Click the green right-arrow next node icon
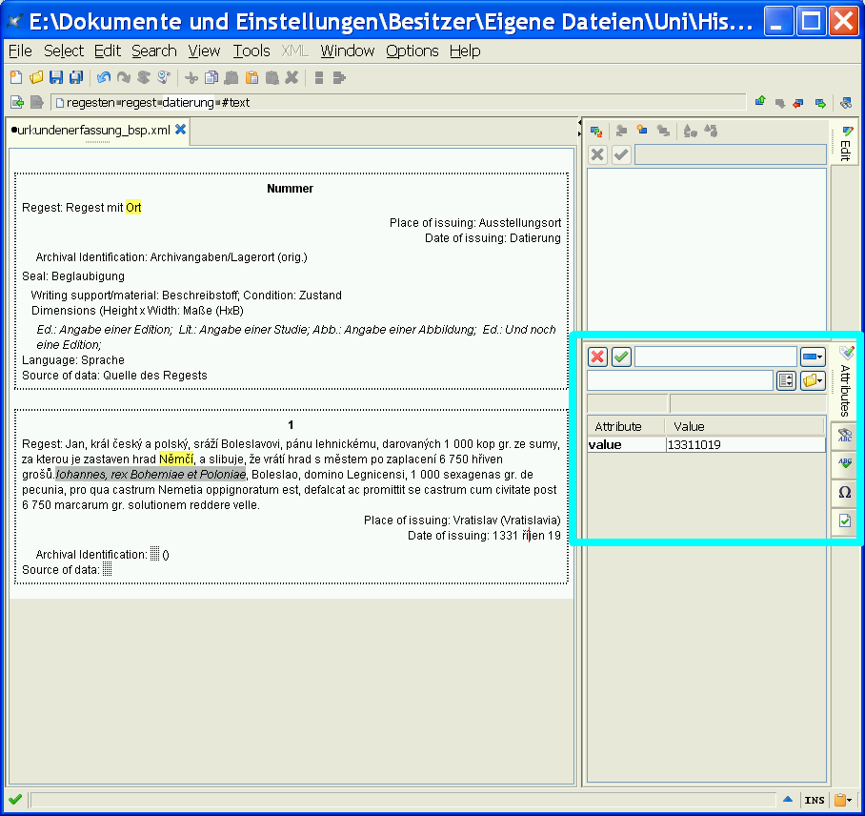Viewport: 865px width, 816px height. (x=820, y=103)
